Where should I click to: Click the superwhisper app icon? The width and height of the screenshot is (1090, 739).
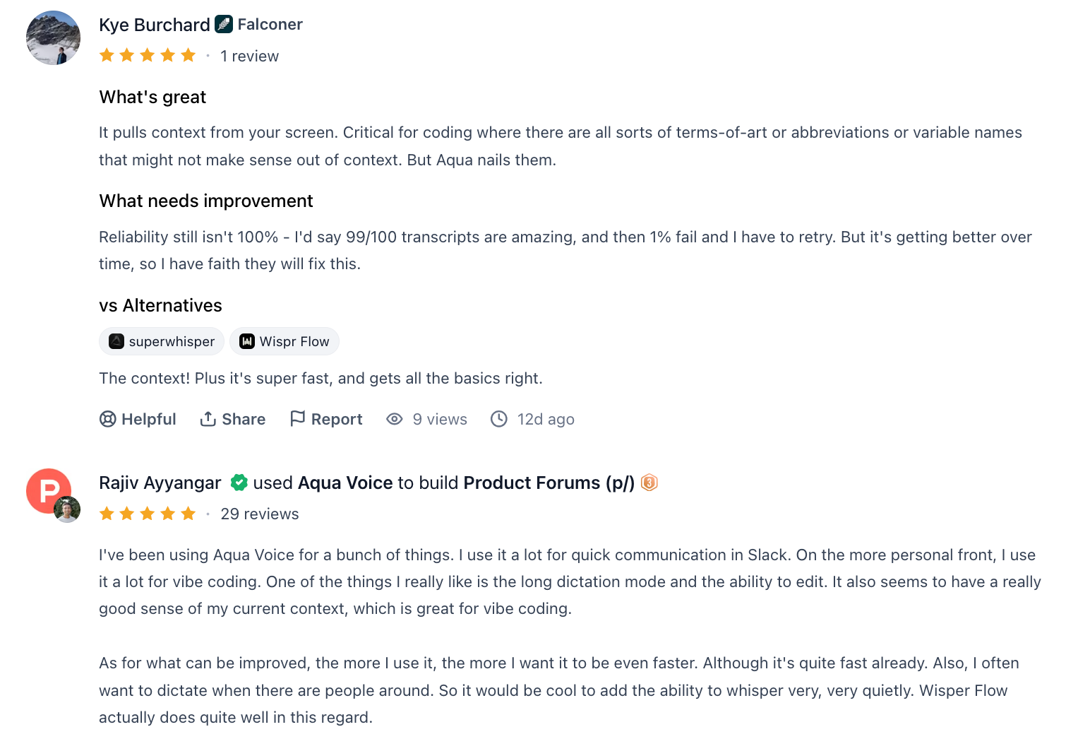coord(116,341)
